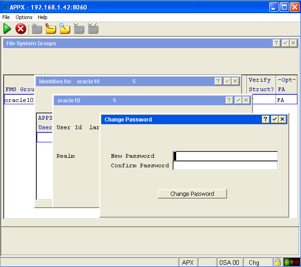The width and height of the screenshot is (301, 267).
Task: Open the Help menu
Action: click(x=43, y=17)
